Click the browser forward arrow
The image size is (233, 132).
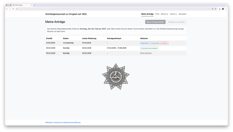10,9
